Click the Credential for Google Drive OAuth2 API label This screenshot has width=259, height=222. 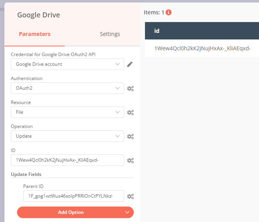(53, 55)
